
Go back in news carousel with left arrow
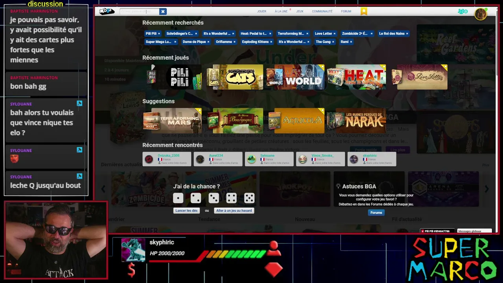pos(103,189)
